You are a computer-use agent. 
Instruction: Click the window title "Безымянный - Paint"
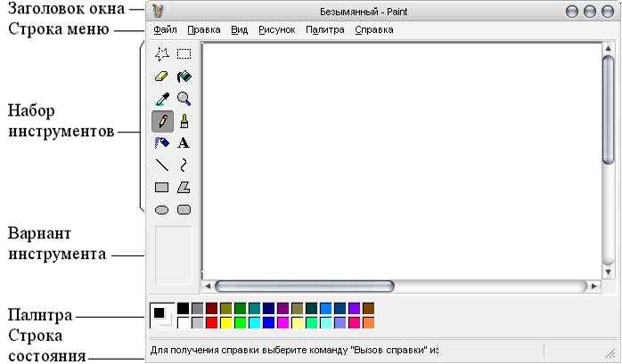[x=364, y=12]
